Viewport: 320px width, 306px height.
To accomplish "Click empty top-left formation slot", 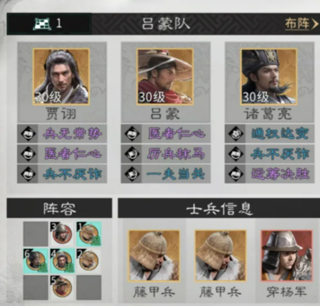I will [35, 234].
